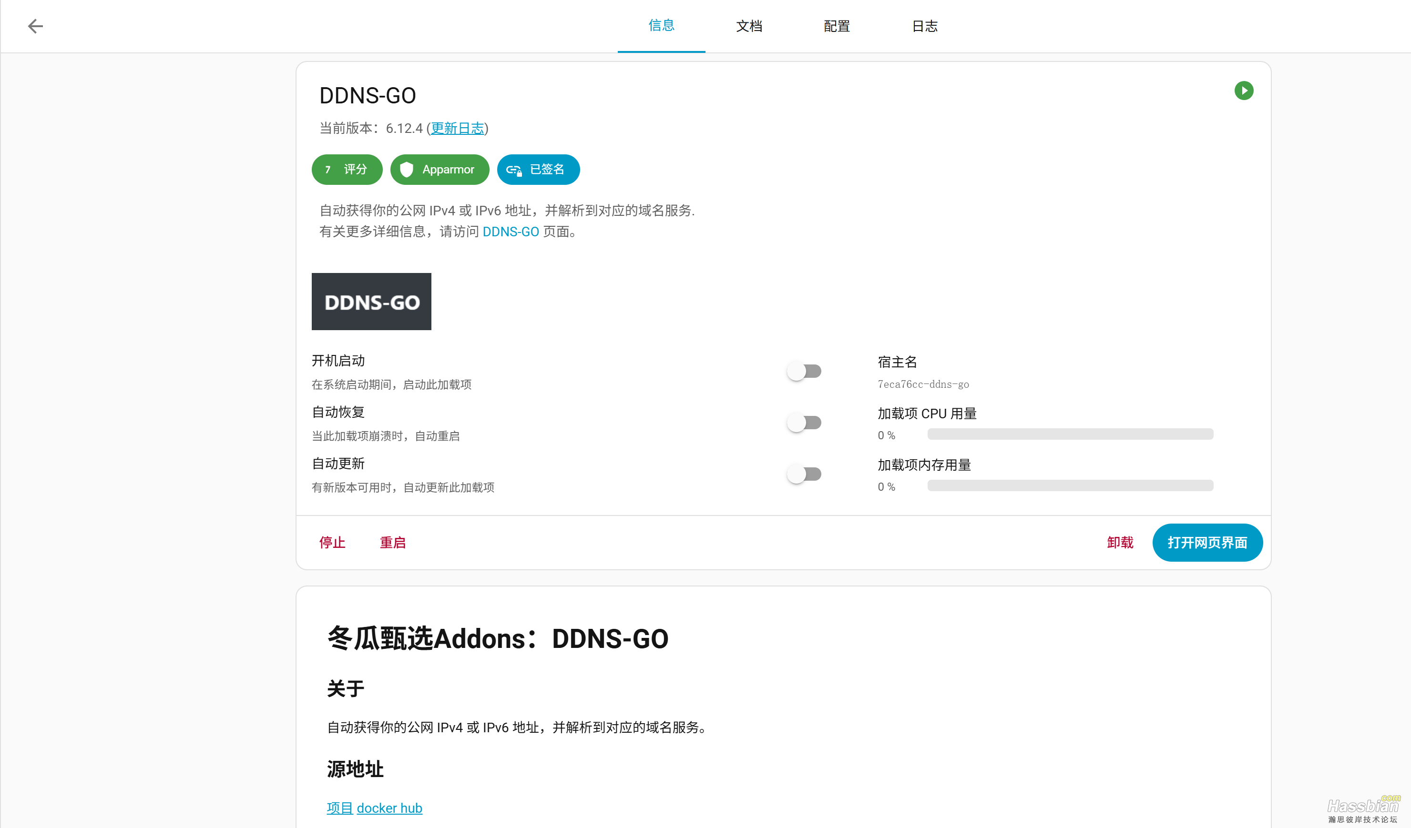This screenshot has width=1411, height=828.
Task: Open the 配置 tab
Action: point(837,26)
